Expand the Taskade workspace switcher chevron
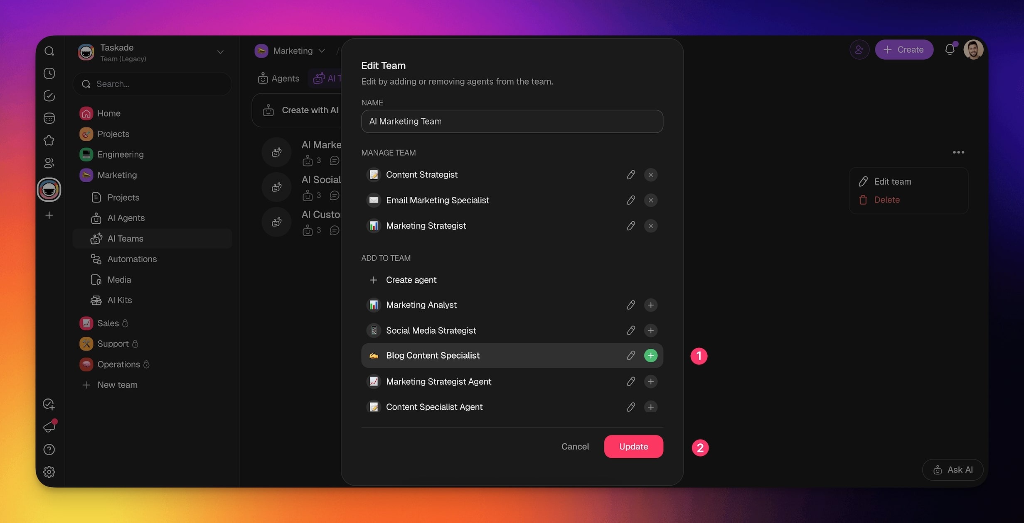 click(220, 52)
